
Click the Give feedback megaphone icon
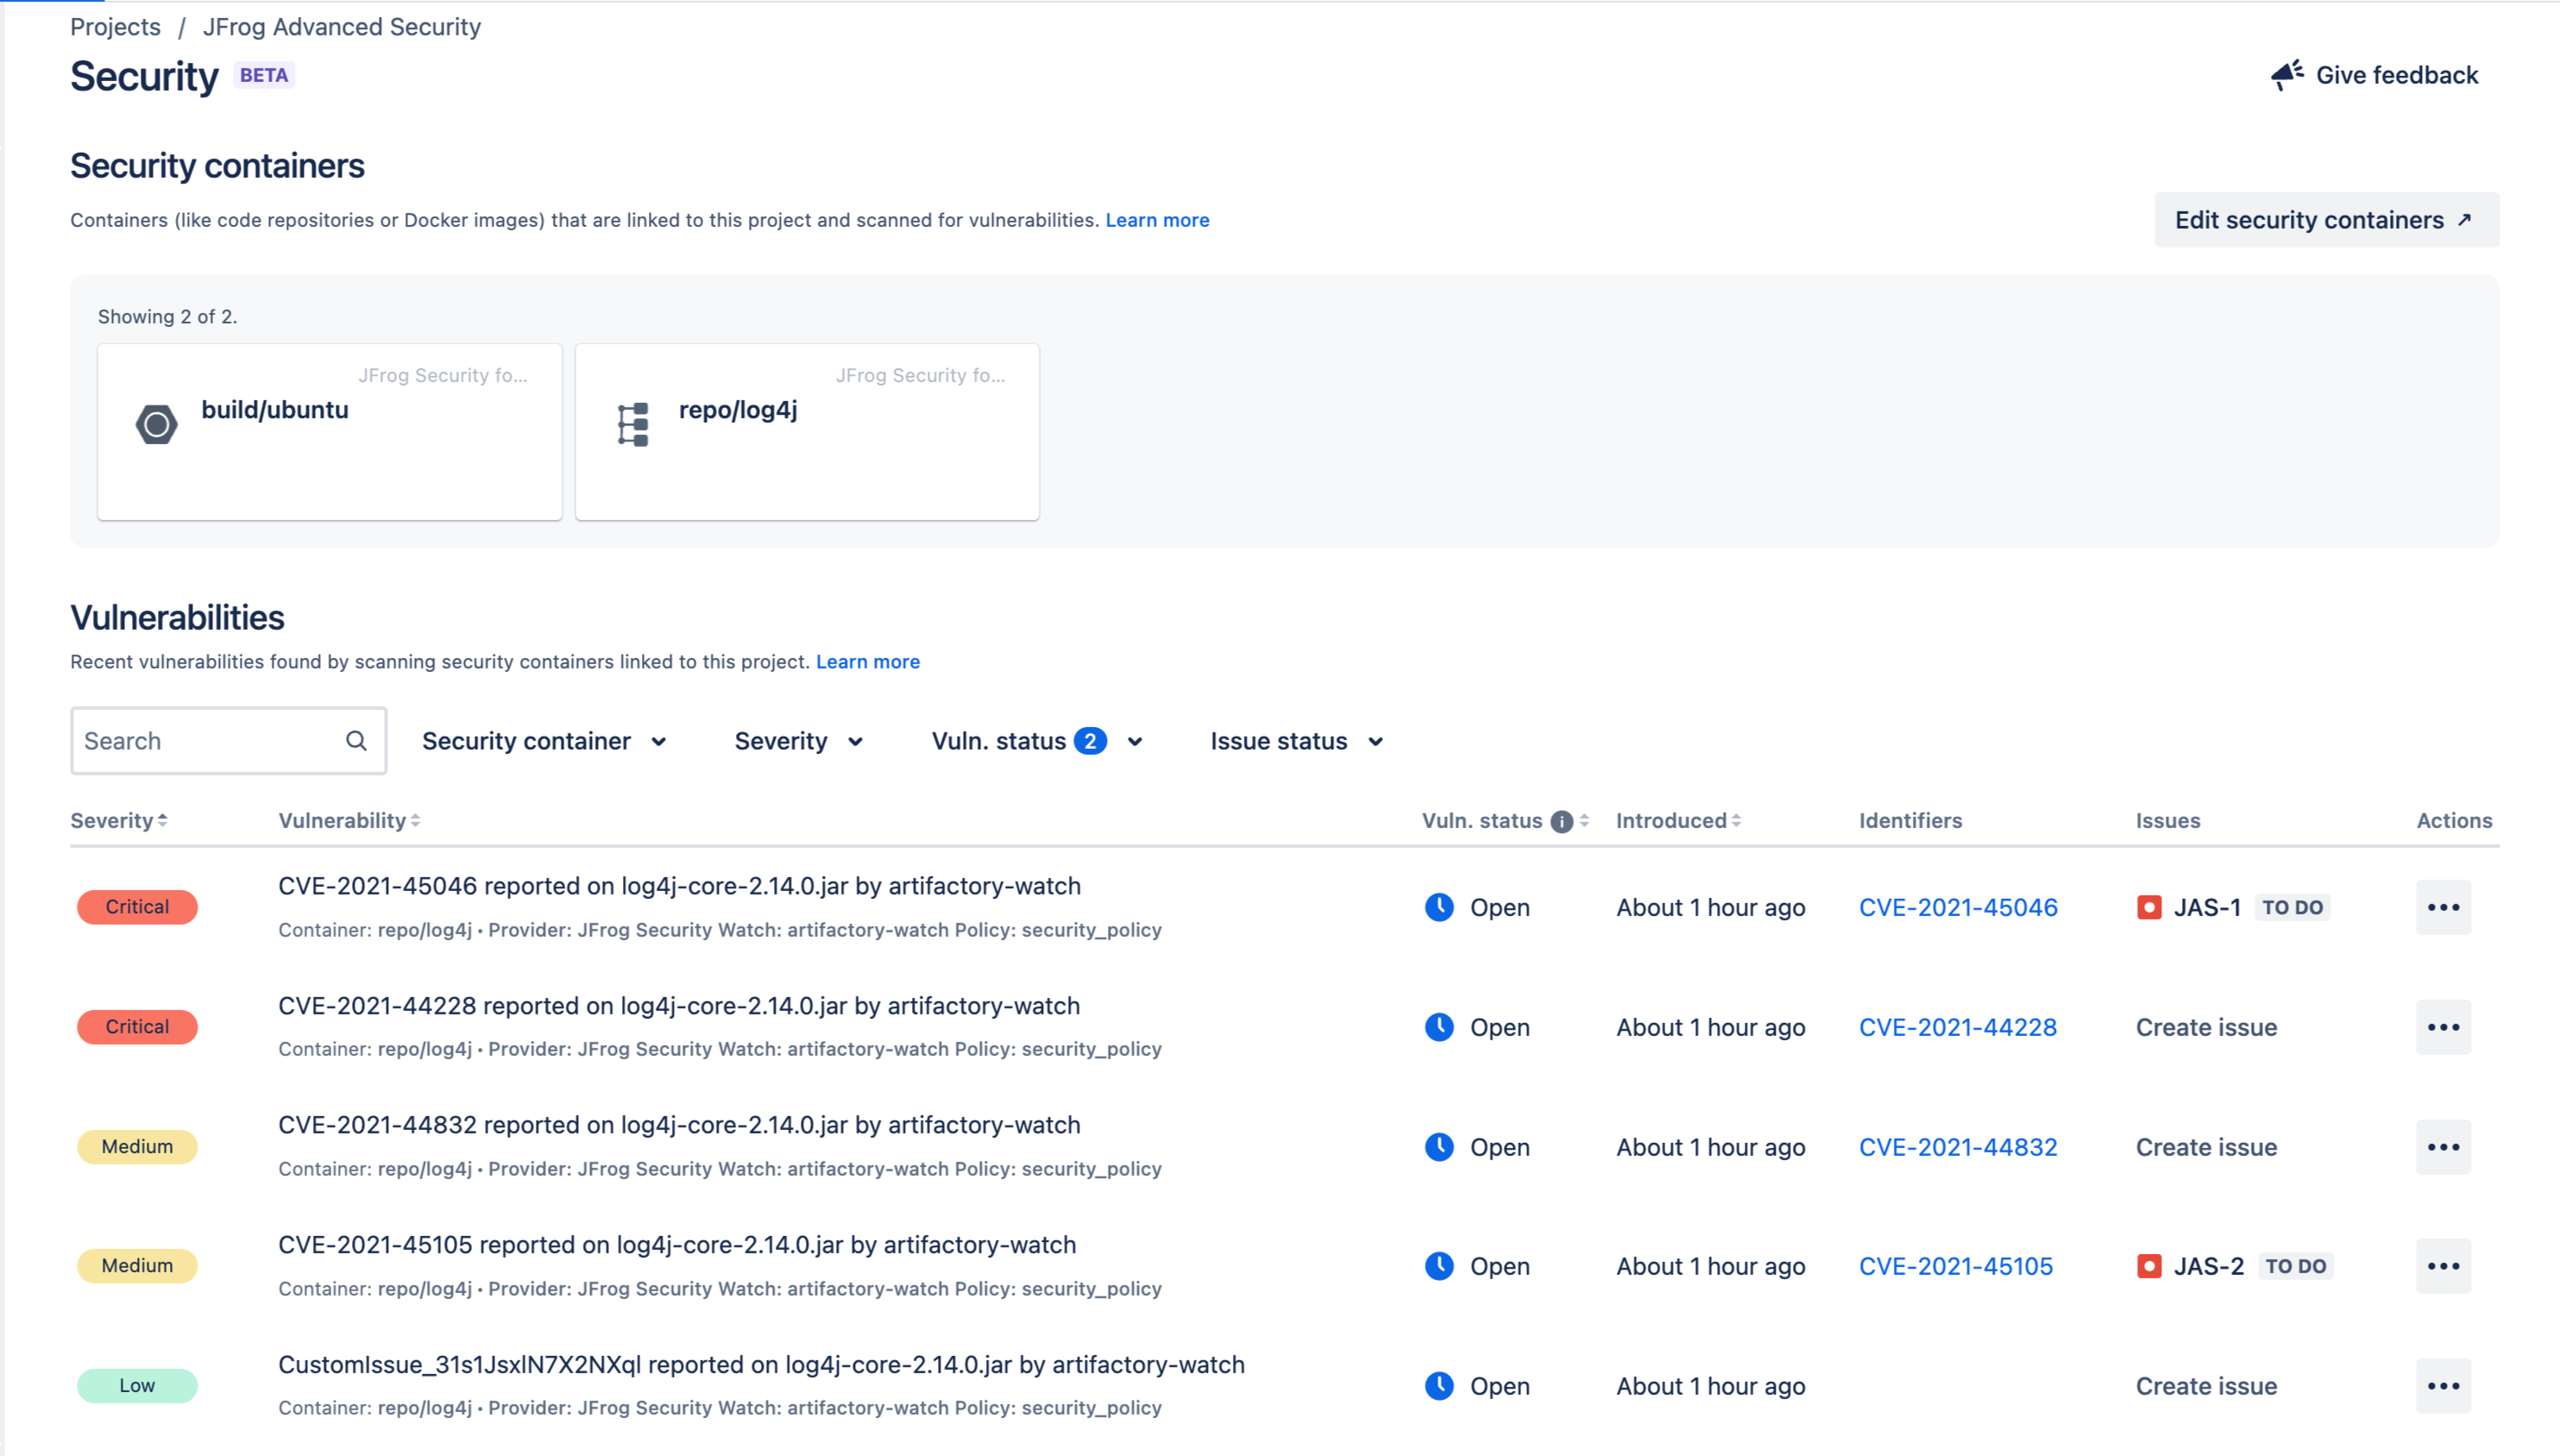(2290, 73)
